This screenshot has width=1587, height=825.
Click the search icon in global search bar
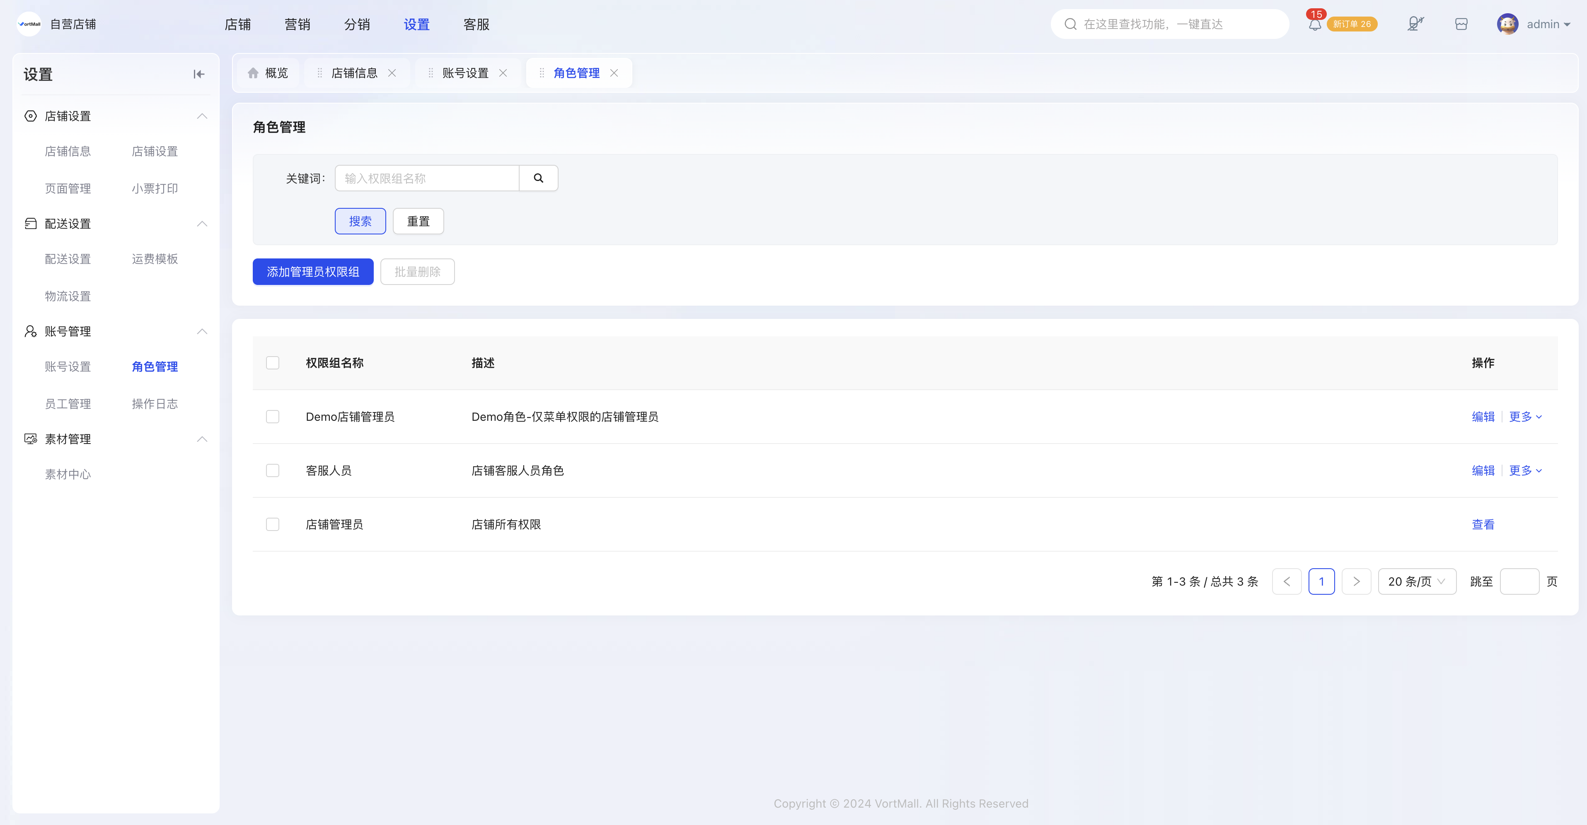point(1070,24)
